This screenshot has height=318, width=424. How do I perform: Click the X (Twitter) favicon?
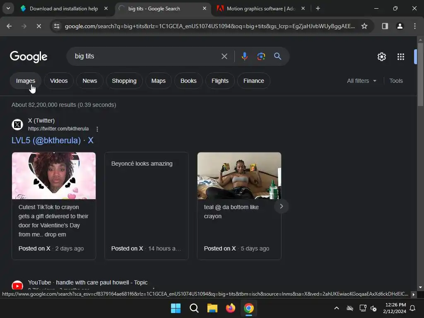(17, 125)
